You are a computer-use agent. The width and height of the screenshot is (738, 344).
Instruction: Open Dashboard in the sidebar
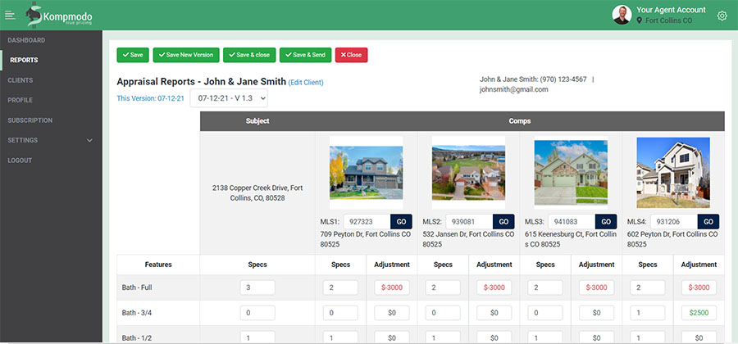[x=26, y=40]
